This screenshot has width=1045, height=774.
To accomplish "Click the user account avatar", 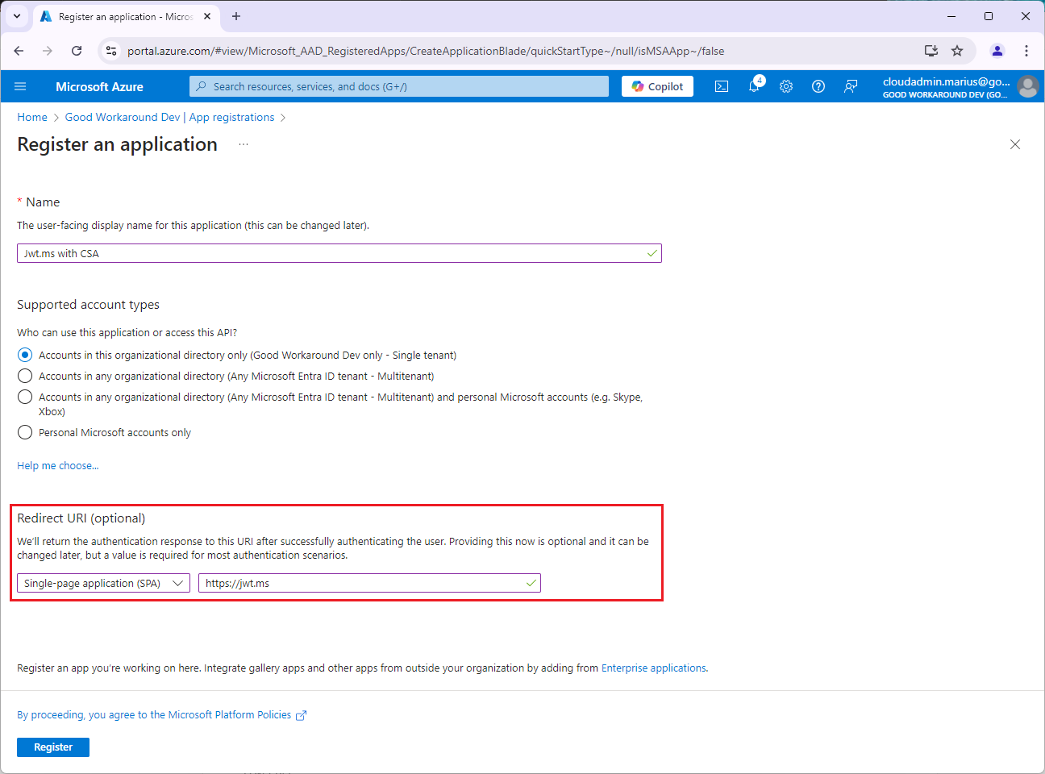I will pyautogui.click(x=1027, y=86).
